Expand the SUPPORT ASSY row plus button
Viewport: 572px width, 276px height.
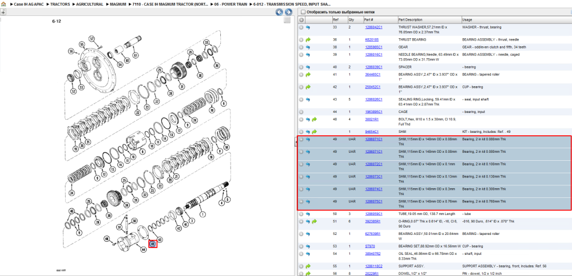tap(301, 266)
